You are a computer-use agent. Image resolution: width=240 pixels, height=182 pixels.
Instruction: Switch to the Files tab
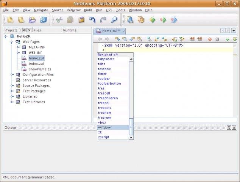tap(37, 30)
